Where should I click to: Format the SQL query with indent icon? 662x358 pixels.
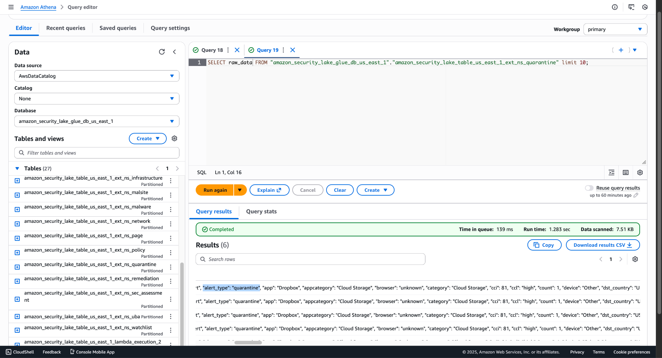(x=612, y=172)
